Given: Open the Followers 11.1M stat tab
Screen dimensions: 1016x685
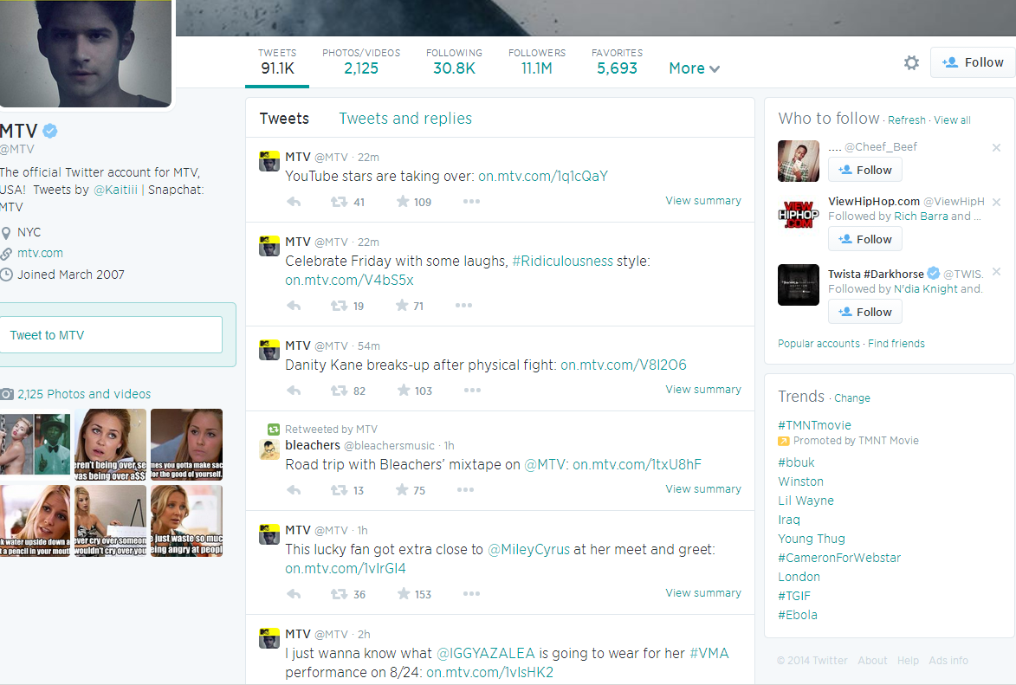Looking at the screenshot, I should pos(536,61).
